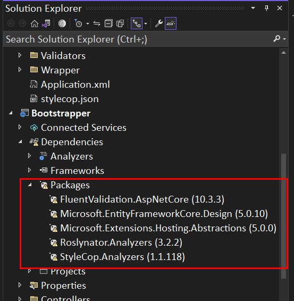Expand Connected Services node
This screenshot has height=301, width=294.
pyautogui.click(x=20, y=127)
